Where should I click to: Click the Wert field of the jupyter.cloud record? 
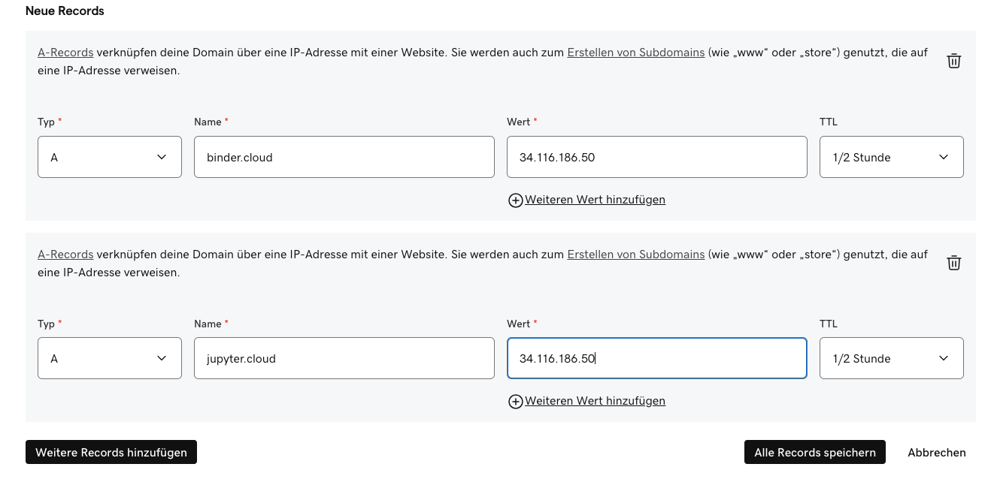click(656, 358)
